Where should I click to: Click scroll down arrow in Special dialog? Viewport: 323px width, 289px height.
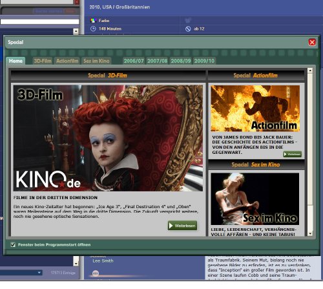point(310,233)
